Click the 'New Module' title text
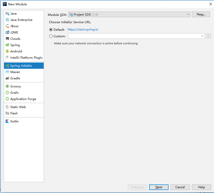Viewport: 214px width, 193px height. pyautogui.click(x=18, y=4)
